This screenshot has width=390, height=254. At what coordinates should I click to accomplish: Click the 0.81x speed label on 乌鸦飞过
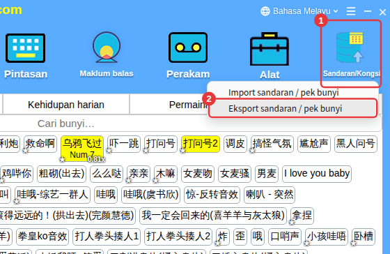96,159
